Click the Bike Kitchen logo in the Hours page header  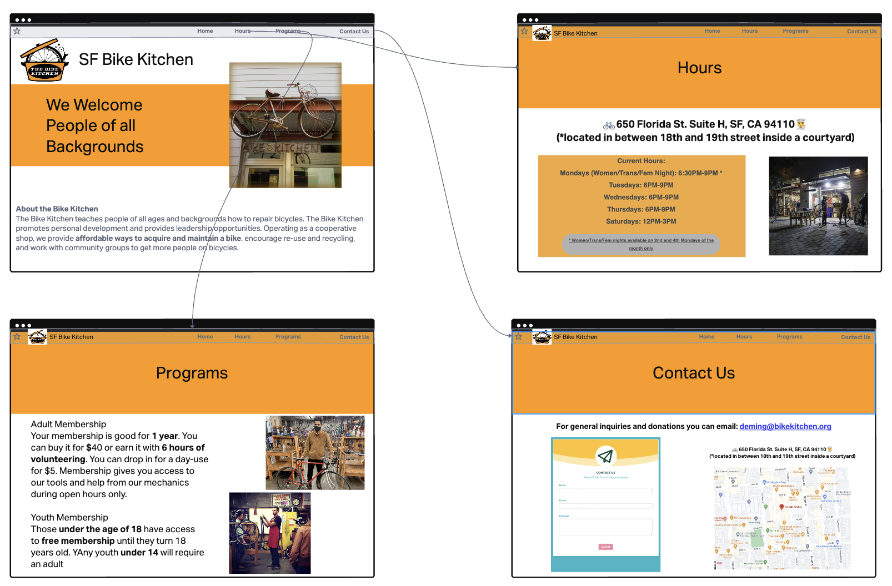pyautogui.click(x=542, y=33)
